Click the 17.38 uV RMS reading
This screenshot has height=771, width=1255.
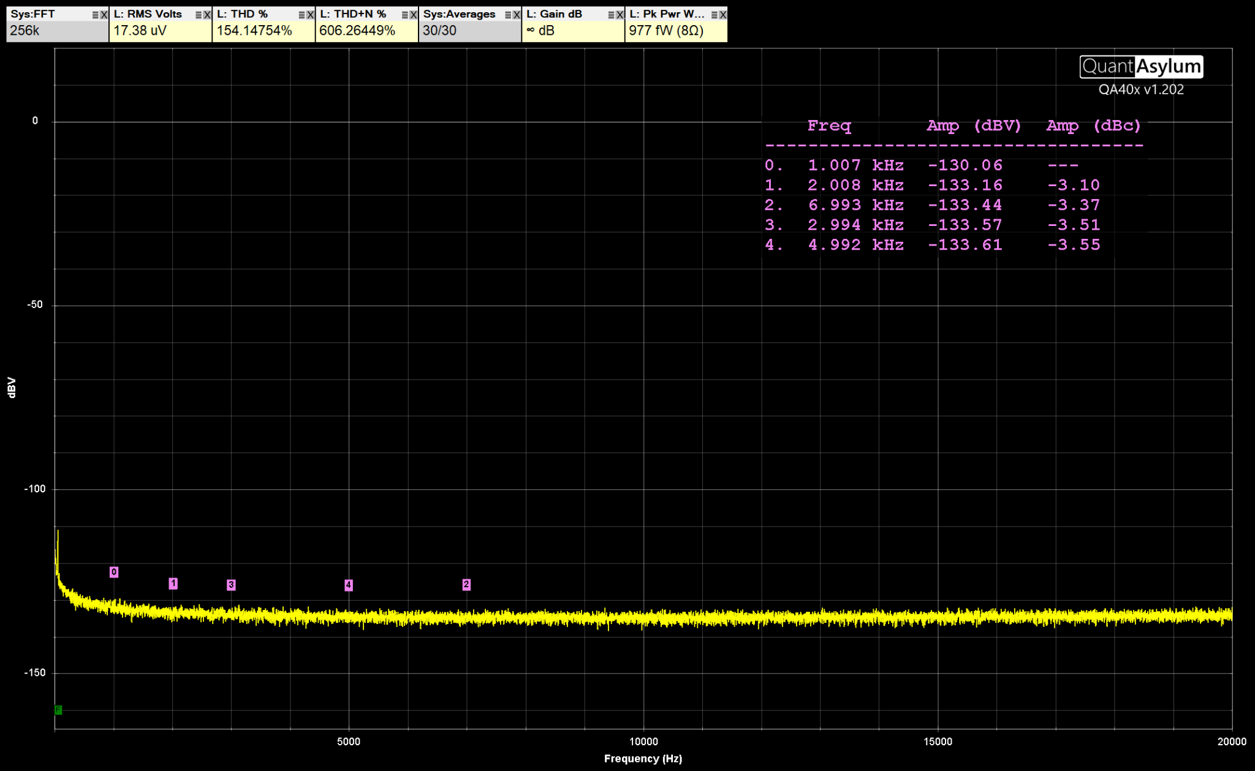coord(140,31)
